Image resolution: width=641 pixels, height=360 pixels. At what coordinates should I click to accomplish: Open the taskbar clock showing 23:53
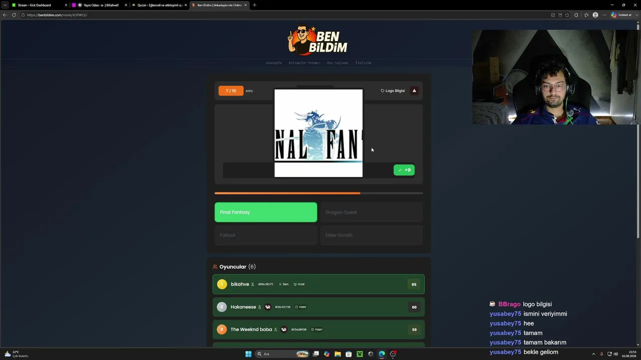tap(629, 354)
